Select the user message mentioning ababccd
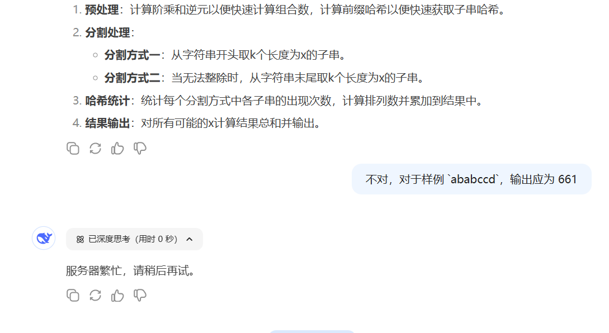This screenshot has height=333, width=609. pos(471,179)
